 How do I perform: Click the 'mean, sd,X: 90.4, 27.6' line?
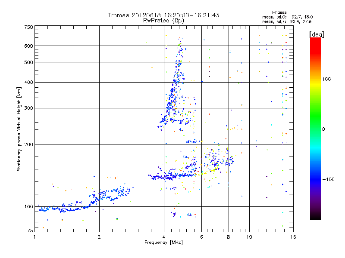(x=287, y=21)
